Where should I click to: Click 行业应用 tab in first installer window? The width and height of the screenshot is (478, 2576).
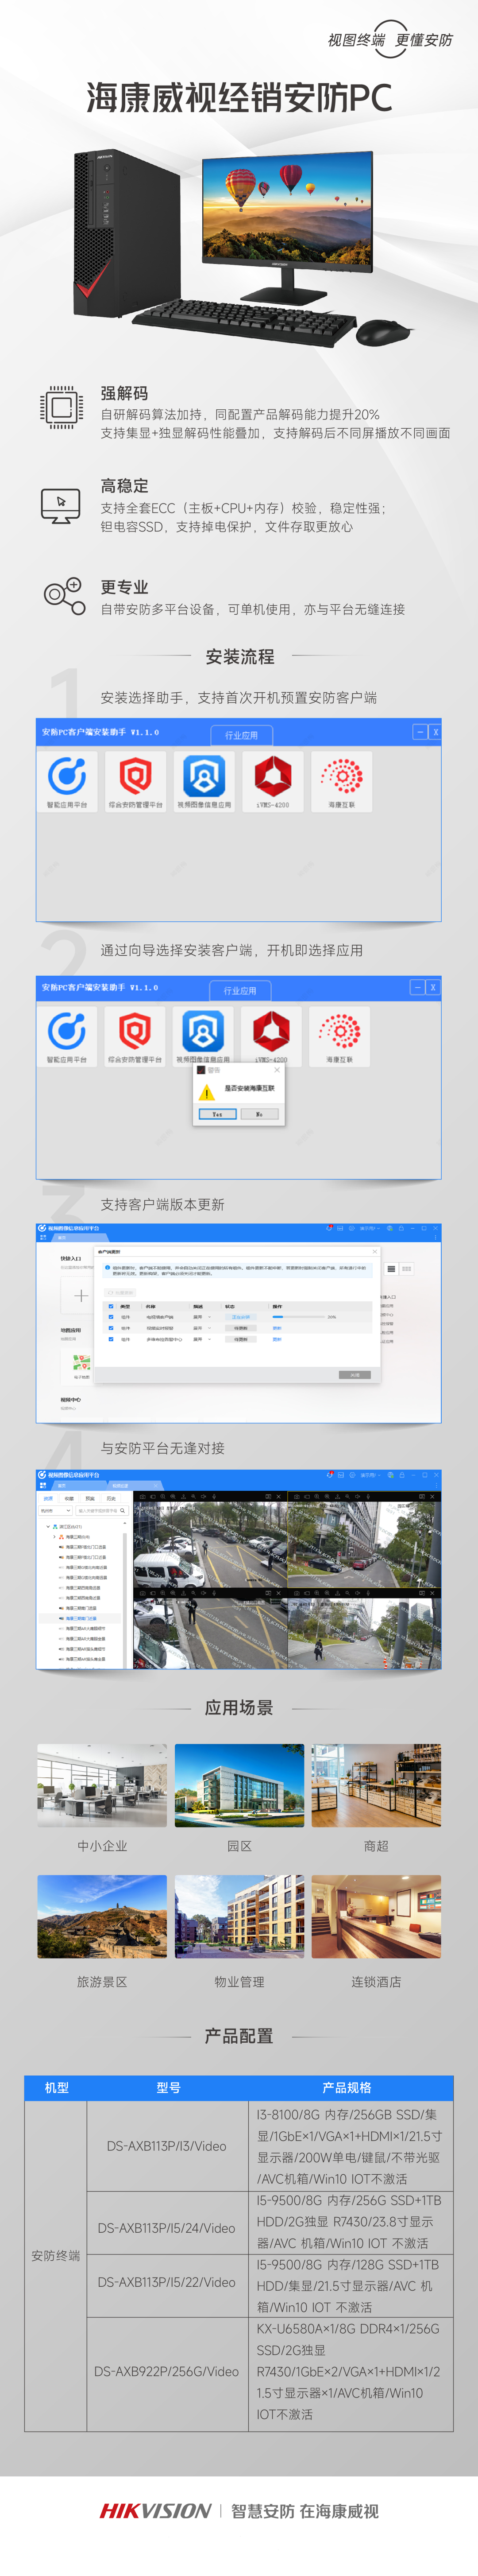click(x=241, y=735)
